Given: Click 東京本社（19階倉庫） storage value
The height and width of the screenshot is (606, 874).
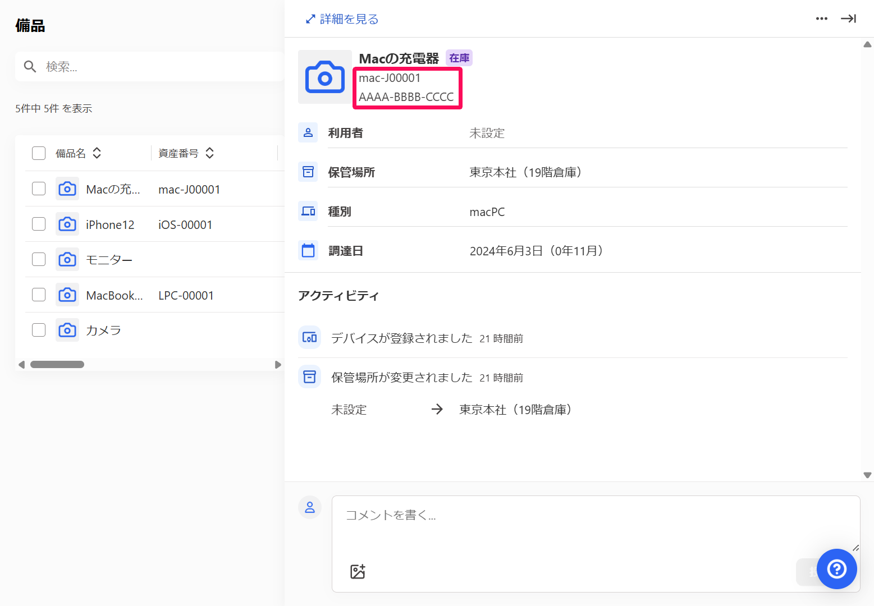Looking at the screenshot, I should pyautogui.click(x=525, y=172).
